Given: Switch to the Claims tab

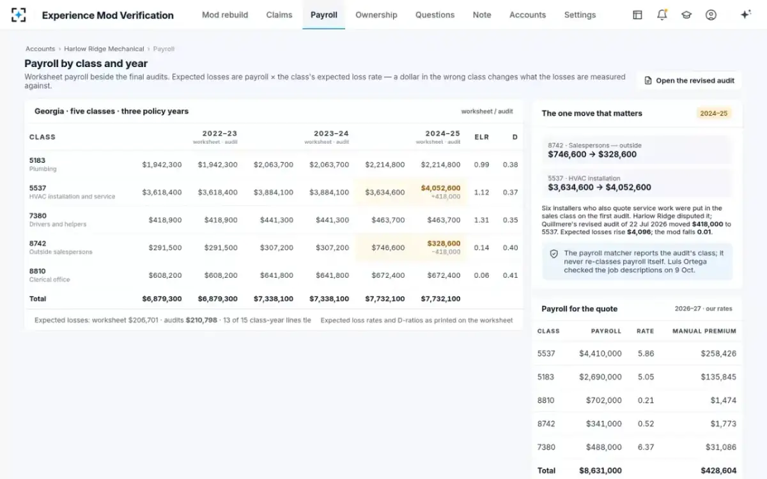Looking at the screenshot, I should tap(279, 15).
